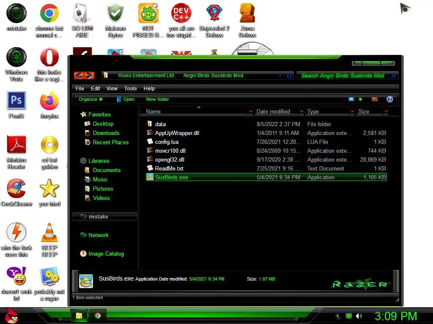Open the Help menu
Screen dimensions: 433x324
click(149, 89)
